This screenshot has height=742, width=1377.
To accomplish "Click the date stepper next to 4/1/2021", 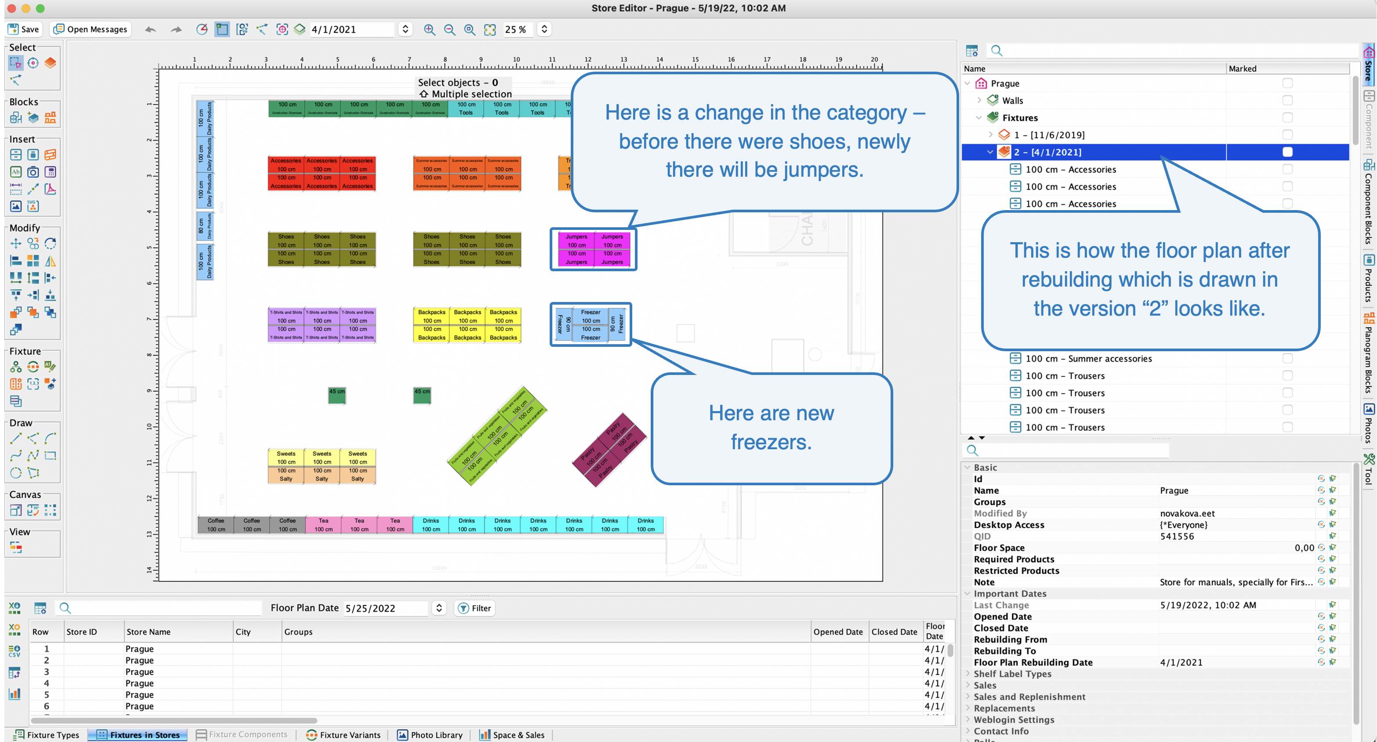I will 405,29.
